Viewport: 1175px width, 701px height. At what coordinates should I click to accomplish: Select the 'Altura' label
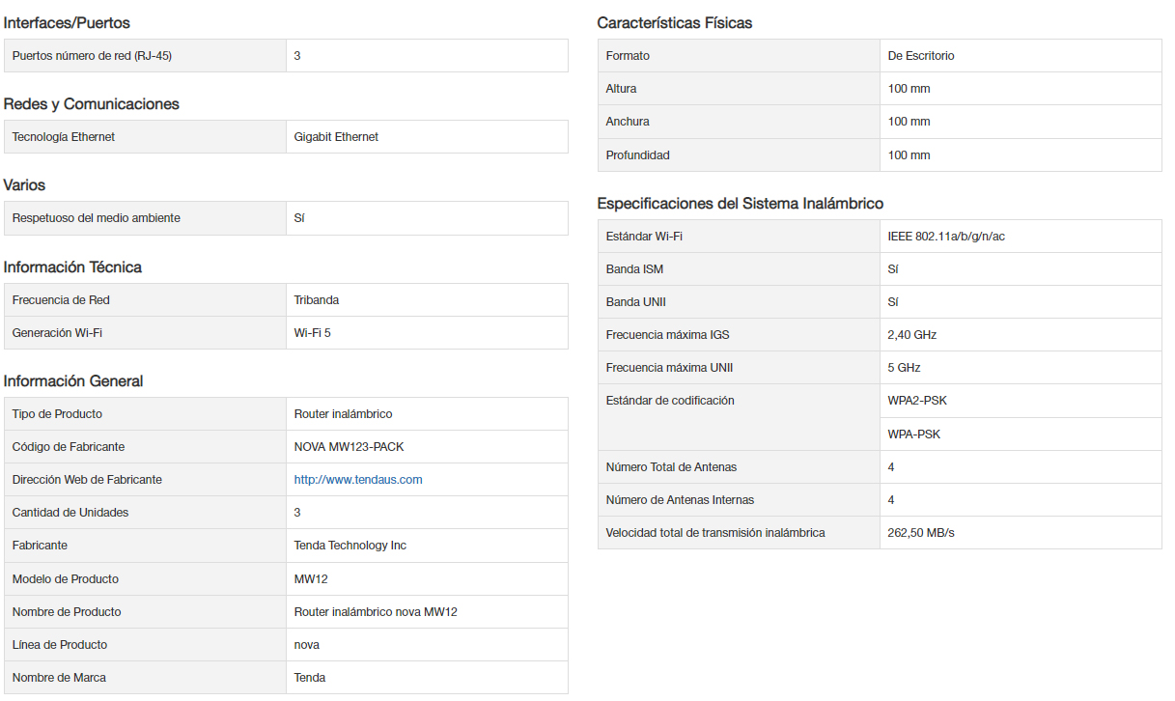click(622, 89)
